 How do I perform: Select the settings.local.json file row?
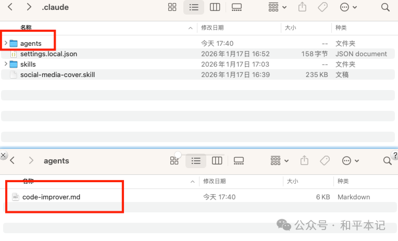point(198,54)
